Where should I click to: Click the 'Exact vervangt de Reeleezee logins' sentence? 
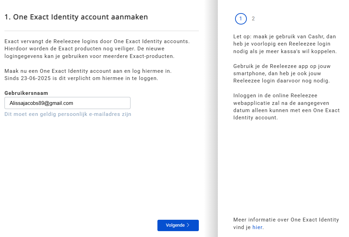(97, 41)
